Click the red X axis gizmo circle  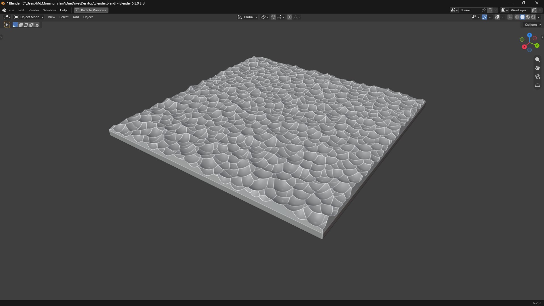coord(524,47)
